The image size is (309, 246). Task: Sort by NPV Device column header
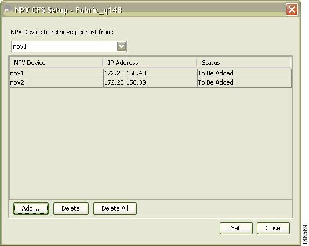pos(56,63)
